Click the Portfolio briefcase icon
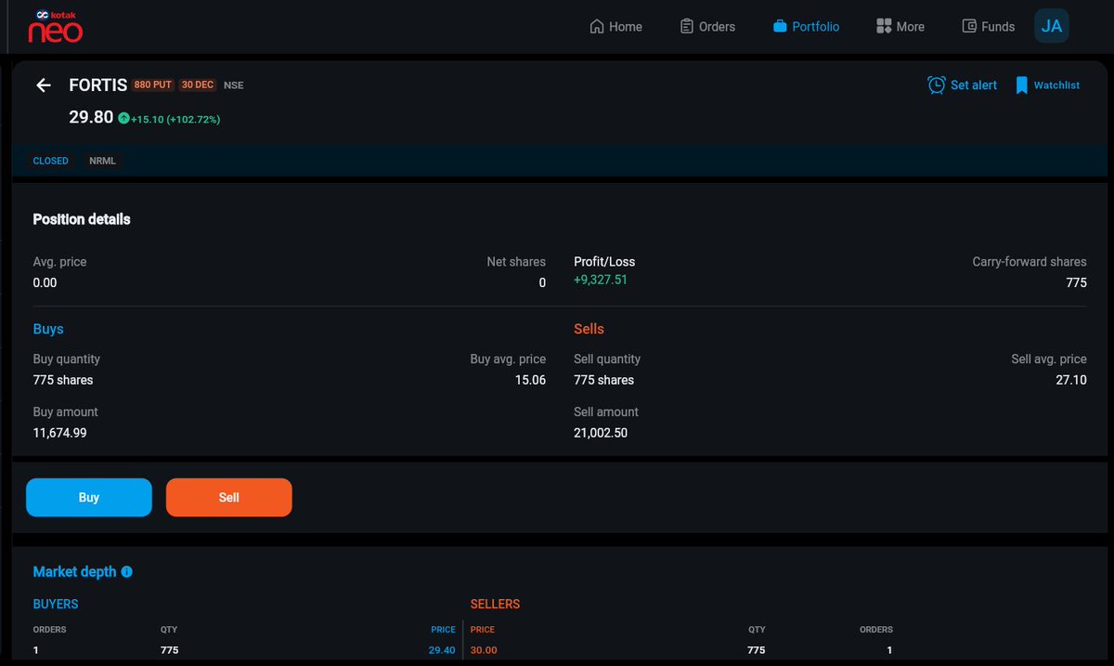The image size is (1114, 666). [x=780, y=27]
